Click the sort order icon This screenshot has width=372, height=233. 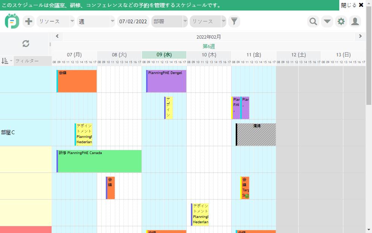(x=5, y=61)
